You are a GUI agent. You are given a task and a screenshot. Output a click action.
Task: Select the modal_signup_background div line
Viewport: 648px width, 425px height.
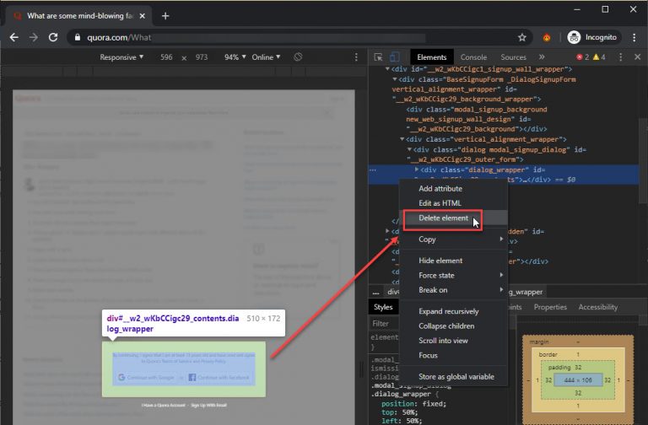click(477, 119)
